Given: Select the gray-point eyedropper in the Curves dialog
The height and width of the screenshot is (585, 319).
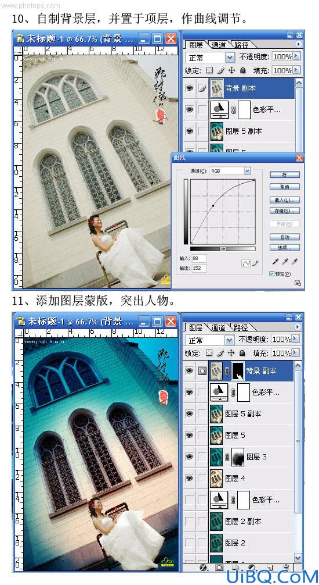Looking at the screenshot, I should click(x=285, y=262).
